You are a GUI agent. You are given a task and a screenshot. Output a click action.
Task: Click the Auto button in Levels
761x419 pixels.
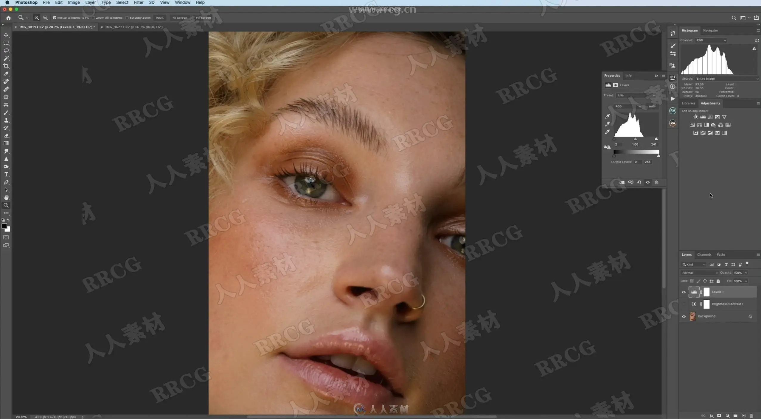pyautogui.click(x=652, y=106)
